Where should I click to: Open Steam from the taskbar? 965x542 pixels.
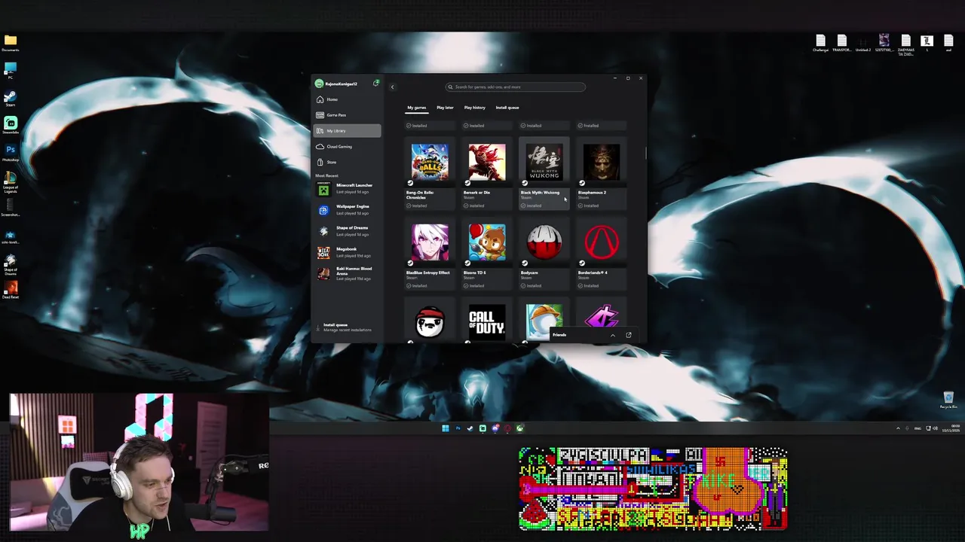coord(470,428)
